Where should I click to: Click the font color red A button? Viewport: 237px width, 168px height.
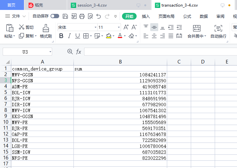120,36
